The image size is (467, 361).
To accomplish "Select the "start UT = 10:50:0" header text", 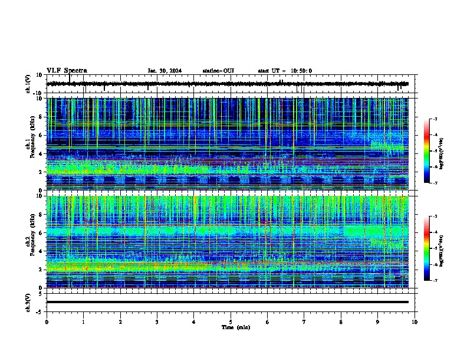I will click(x=285, y=71).
